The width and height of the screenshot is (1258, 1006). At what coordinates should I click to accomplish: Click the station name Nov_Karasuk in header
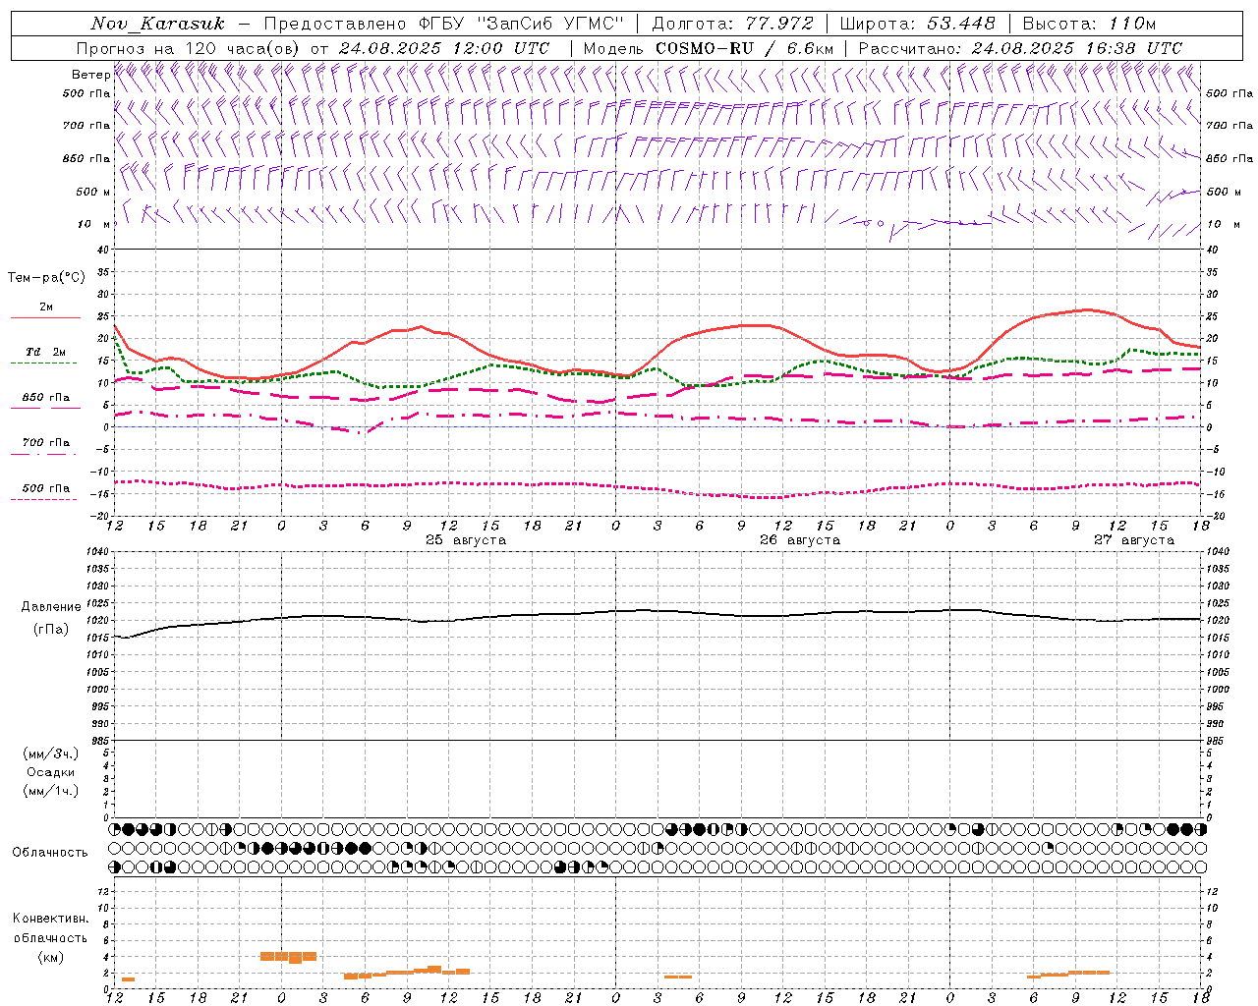click(x=157, y=24)
